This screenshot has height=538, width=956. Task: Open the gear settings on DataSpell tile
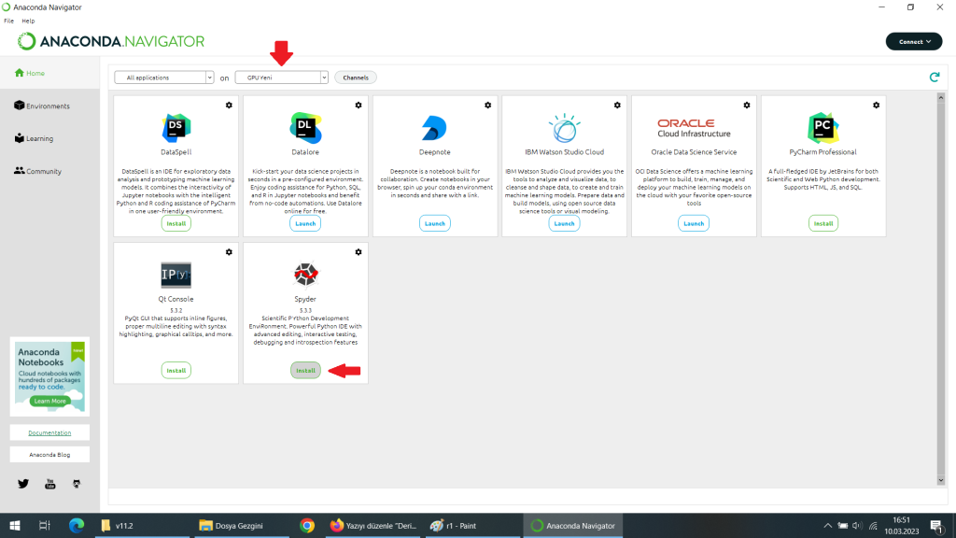(229, 106)
